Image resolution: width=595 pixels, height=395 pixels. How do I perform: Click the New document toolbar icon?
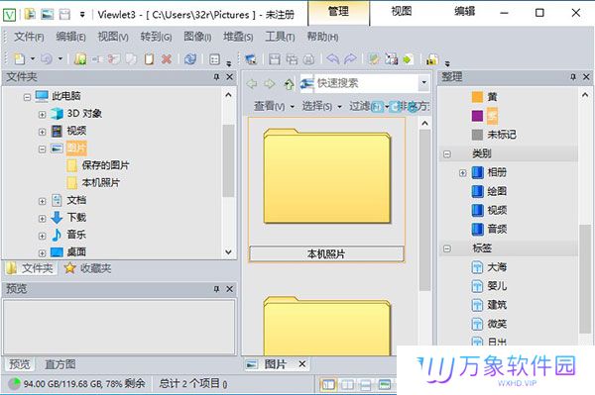click(20, 58)
